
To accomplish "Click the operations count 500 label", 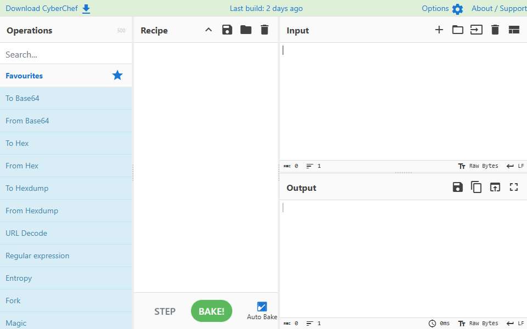I will 121,31.
